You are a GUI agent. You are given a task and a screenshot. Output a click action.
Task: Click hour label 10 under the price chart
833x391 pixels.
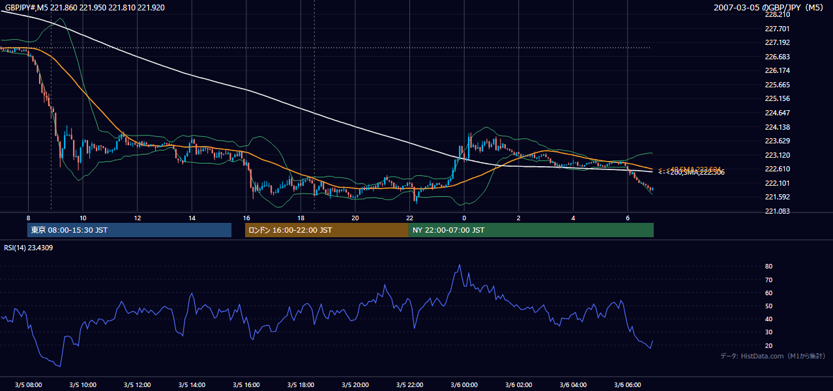pyautogui.click(x=83, y=218)
